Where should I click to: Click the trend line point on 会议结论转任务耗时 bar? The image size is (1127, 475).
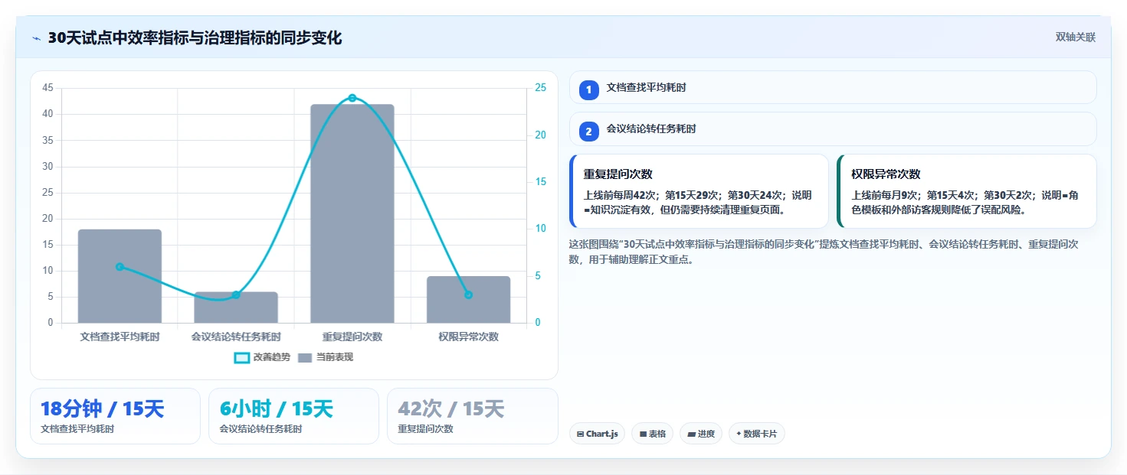[x=236, y=294]
